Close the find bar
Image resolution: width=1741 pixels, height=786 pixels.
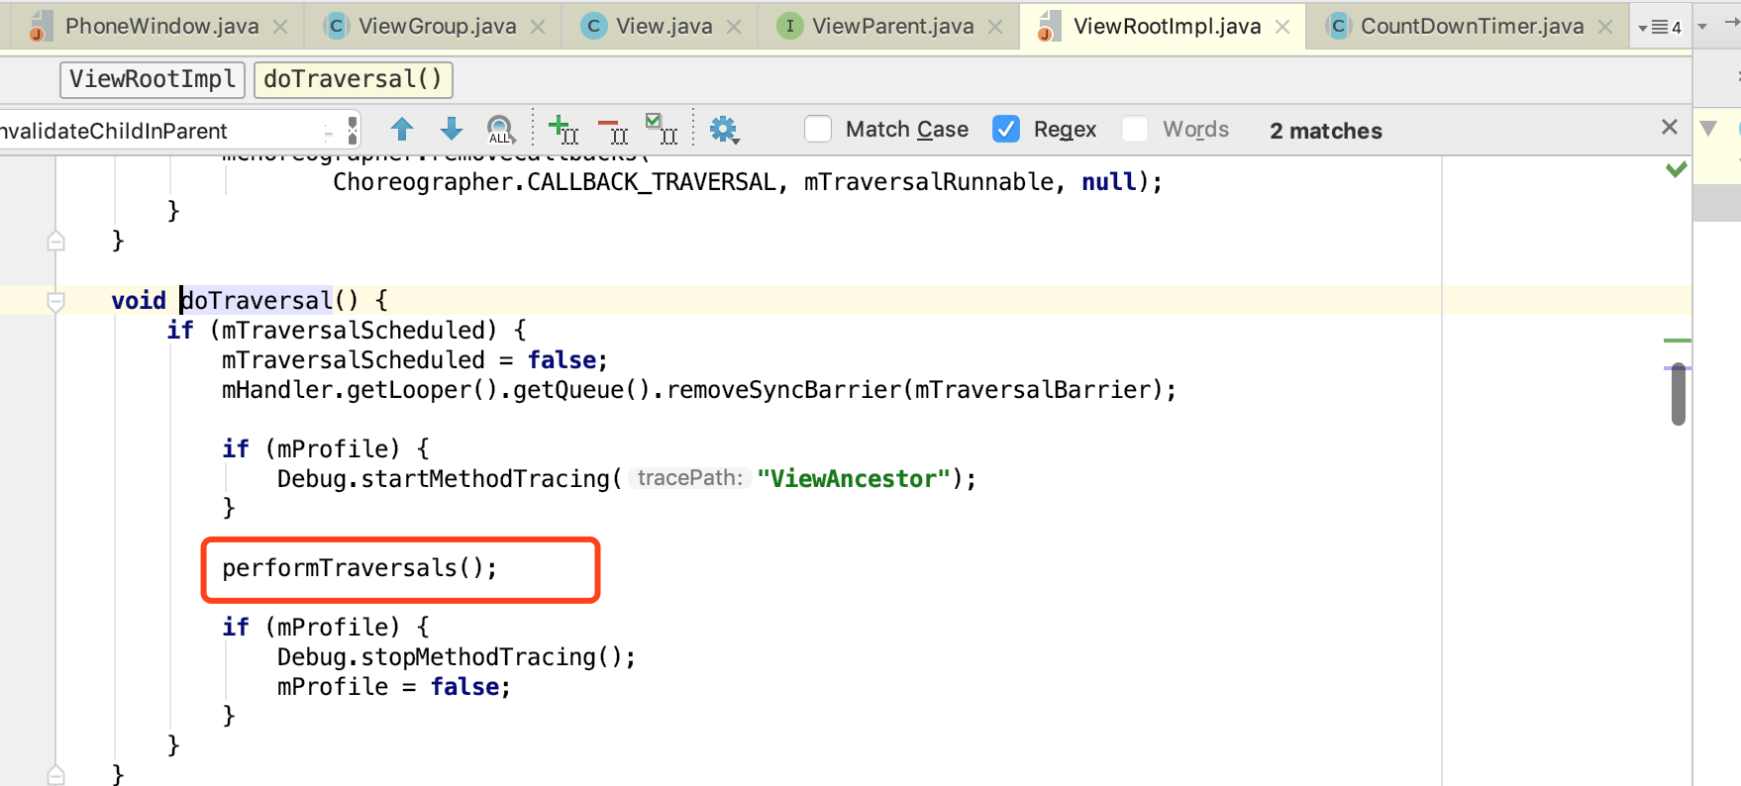tap(1670, 127)
